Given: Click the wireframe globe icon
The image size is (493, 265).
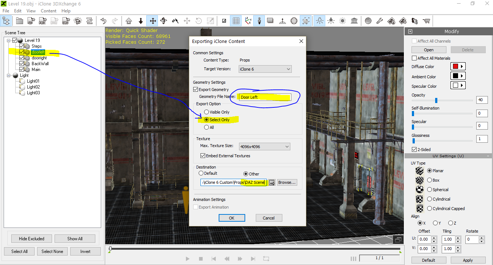Looking at the screenshot, I should [294, 21].
